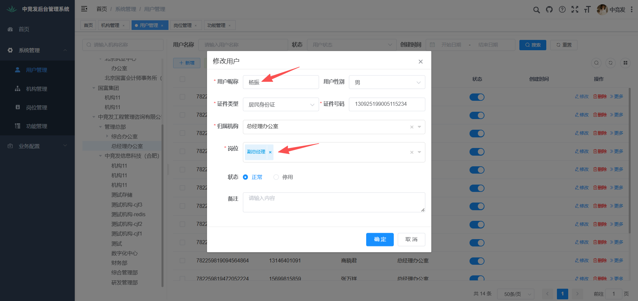Viewport: 638px width, 301px height.
Task: Expand the 归属机构 tree dropdown arrow
Action: [419, 127]
